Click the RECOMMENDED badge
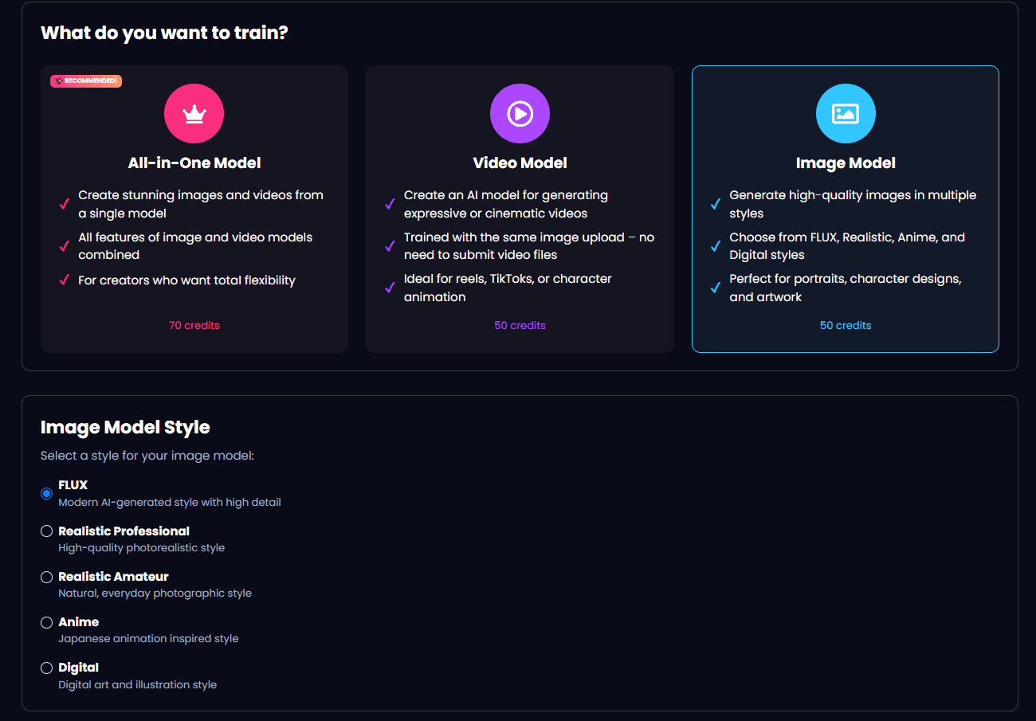Viewport: 1036px width, 721px height. click(x=85, y=80)
